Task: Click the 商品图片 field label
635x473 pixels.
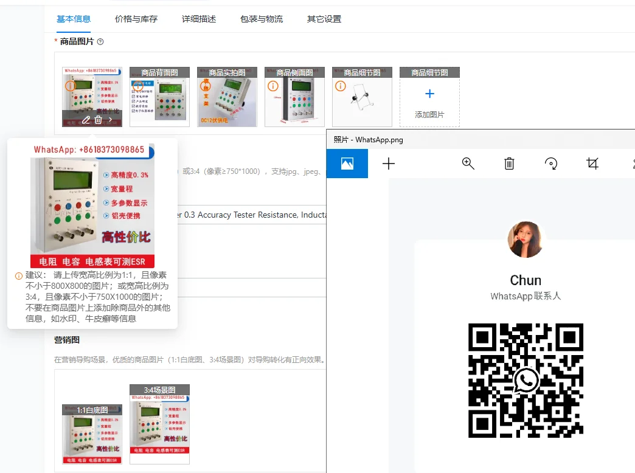Action: point(77,42)
